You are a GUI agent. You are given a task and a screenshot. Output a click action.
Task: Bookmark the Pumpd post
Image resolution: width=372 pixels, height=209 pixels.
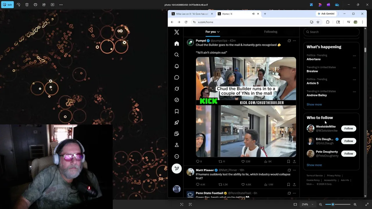point(288,161)
